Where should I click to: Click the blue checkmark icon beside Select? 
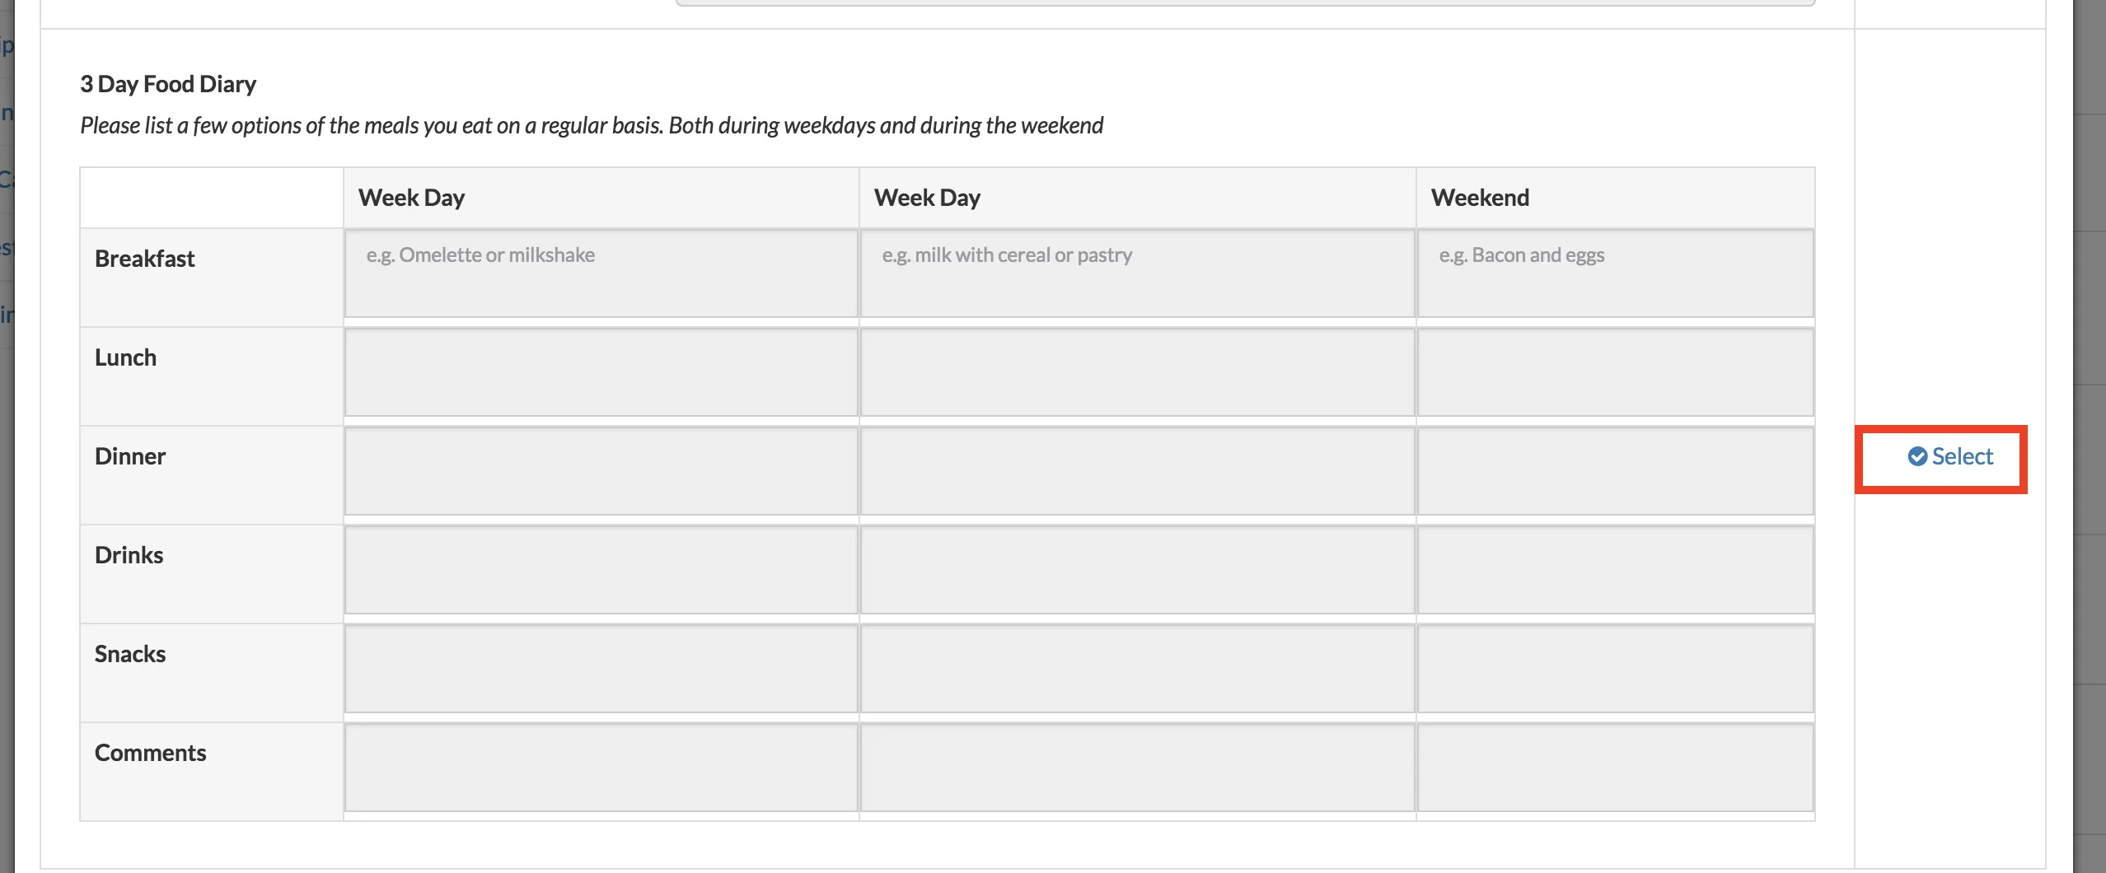click(1917, 456)
